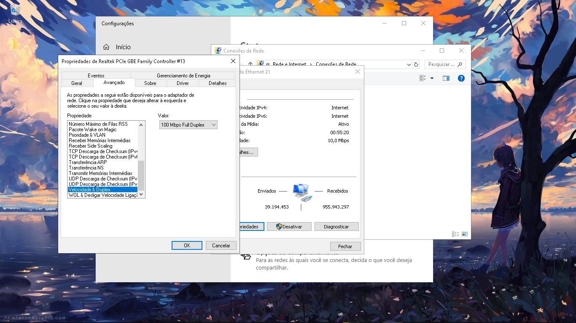
Task: Click the search magnifier in Conexões de Rede
Action: tap(460, 64)
